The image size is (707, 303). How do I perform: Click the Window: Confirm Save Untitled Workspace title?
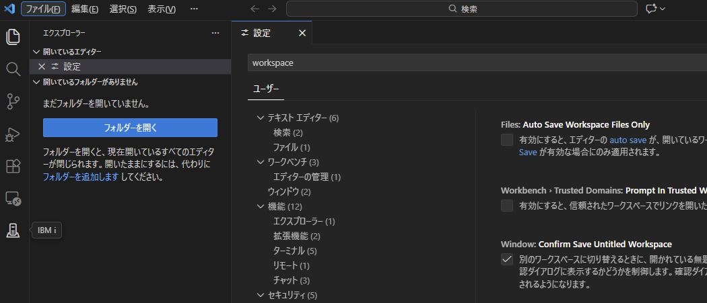pyautogui.click(x=586, y=244)
